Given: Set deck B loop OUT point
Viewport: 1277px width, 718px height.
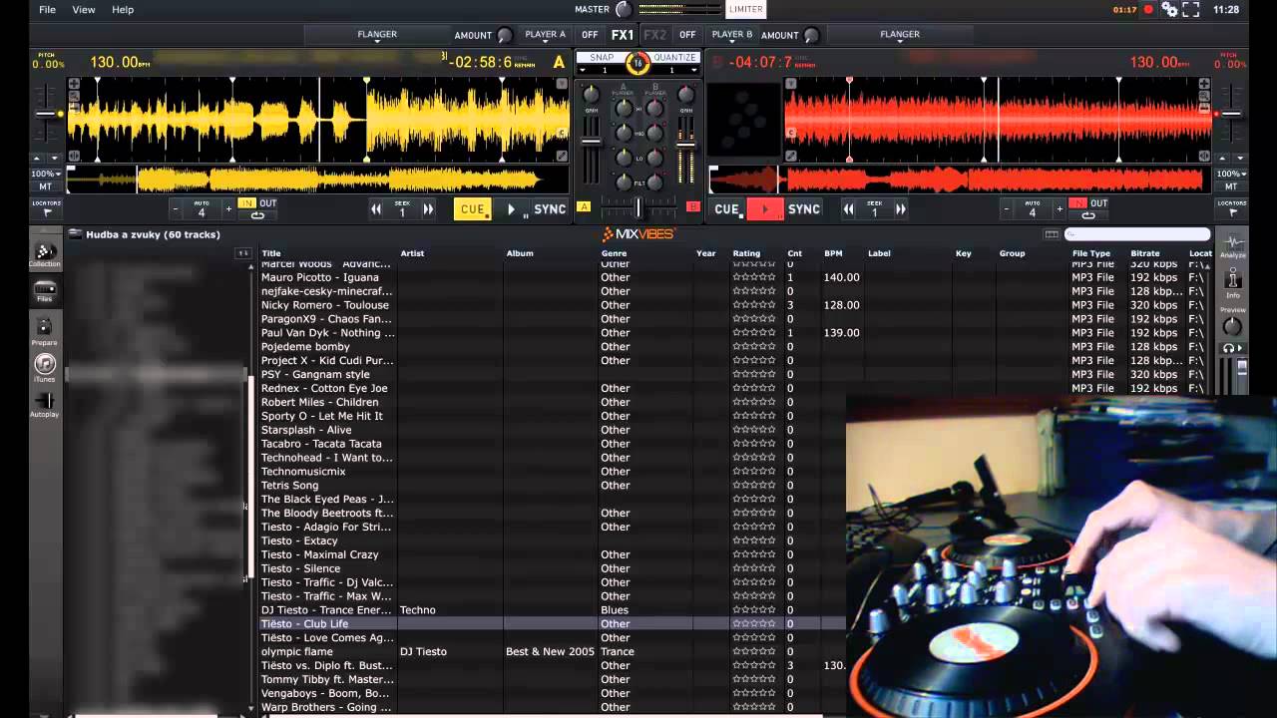Looking at the screenshot, I should point(1098,203).
